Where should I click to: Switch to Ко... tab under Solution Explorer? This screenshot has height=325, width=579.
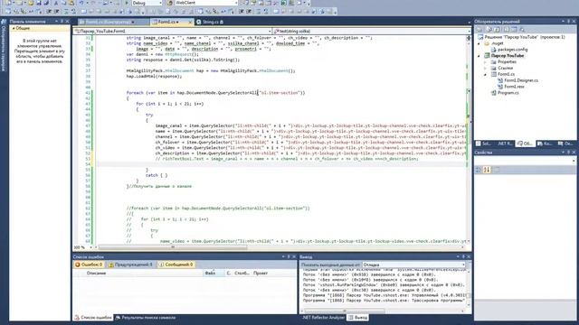[545, 144]
